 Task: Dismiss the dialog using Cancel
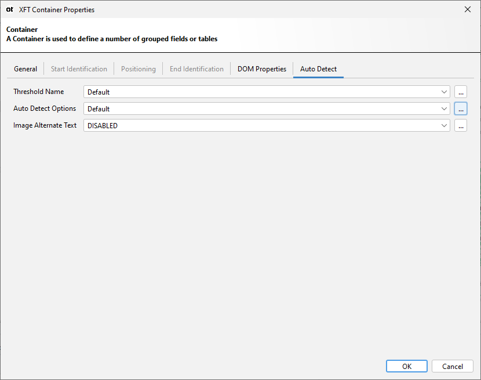click(x=452, y=366)
